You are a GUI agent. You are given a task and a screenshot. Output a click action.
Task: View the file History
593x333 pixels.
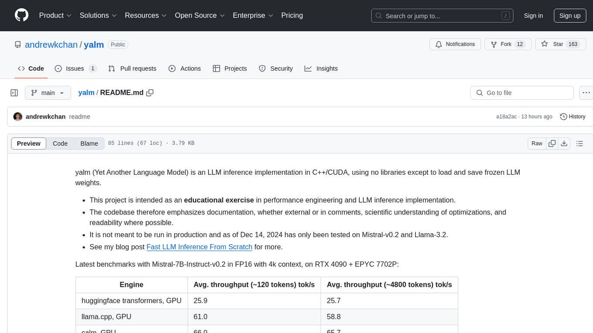pyautogui.click(x=573, y=117)
